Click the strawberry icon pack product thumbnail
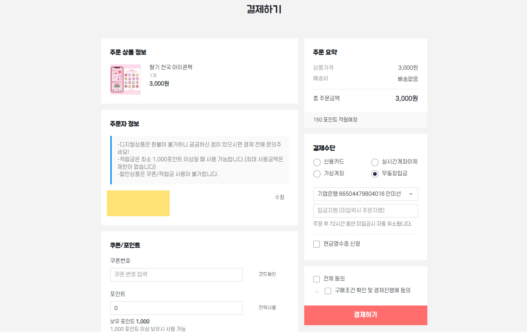This screenshot has width=527, height=332. coord(125,79)
